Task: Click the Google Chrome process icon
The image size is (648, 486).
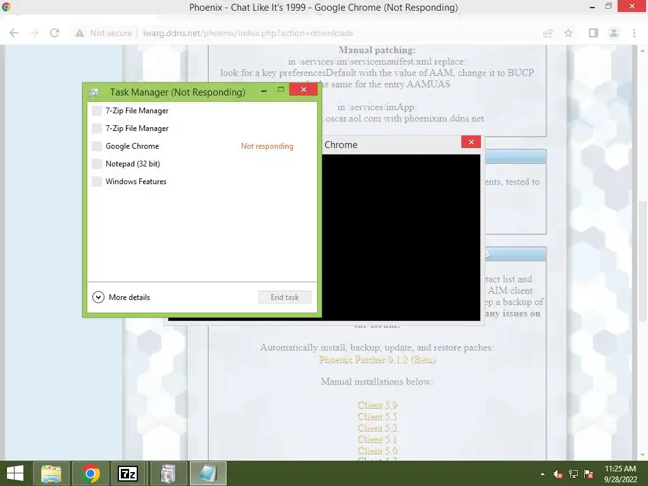Action: point(97,146)
